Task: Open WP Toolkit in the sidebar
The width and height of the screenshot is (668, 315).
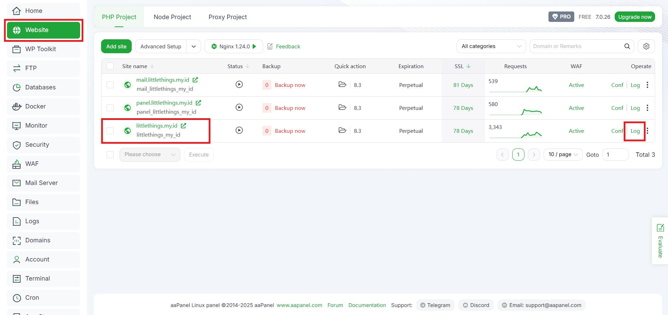Action: click(x=43, y=49)
